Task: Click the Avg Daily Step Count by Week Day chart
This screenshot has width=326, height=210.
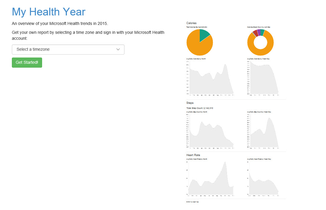Action: (264, 132)
